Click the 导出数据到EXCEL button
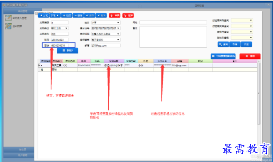273x162 pixels. 223,56
